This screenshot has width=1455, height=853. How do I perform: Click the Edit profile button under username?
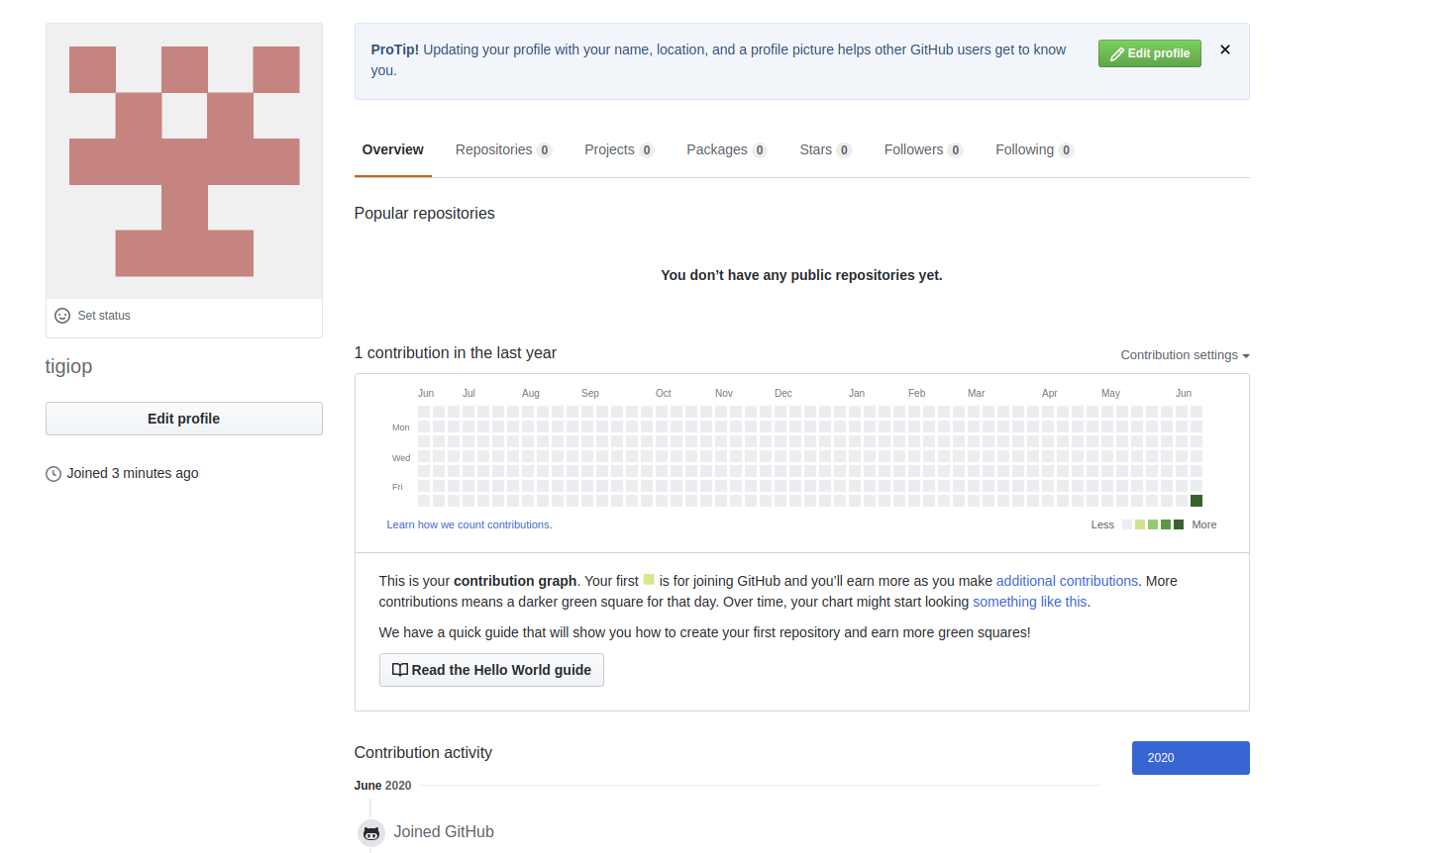pyautogui.click(x=184, y=419)
